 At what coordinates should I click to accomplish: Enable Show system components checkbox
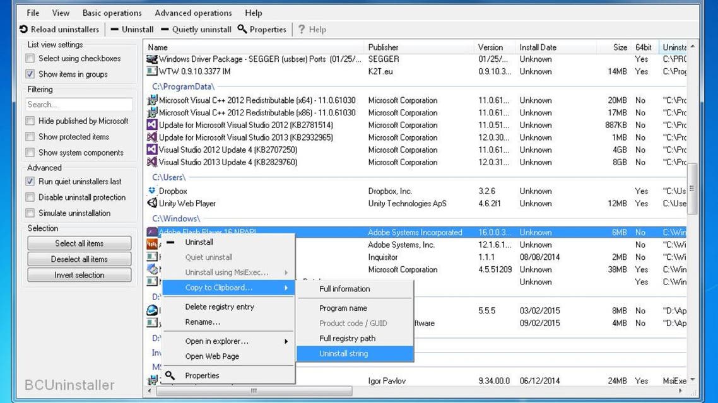pos(30,153)
